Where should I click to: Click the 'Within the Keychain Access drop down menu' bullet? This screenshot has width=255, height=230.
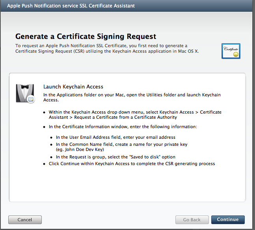(135, 114)
